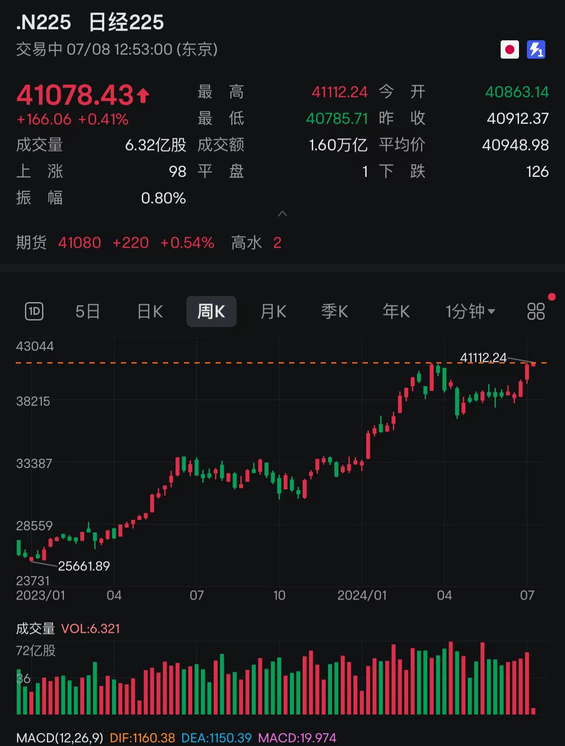This screenshot has height=746, width=565.
Task: Tap the MACD(12,26,9) indicator label
Action: point(60,738)
